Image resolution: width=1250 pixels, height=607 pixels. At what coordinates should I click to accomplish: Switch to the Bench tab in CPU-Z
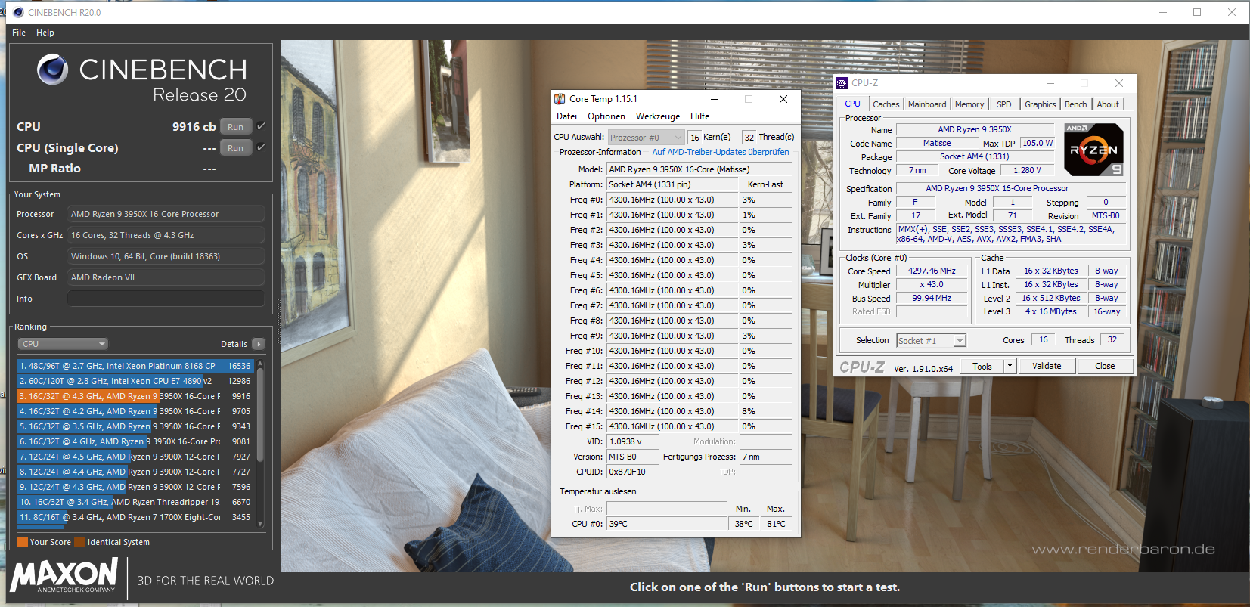click(1076, 104)
